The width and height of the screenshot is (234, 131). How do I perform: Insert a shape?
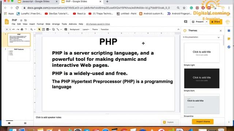53,29
